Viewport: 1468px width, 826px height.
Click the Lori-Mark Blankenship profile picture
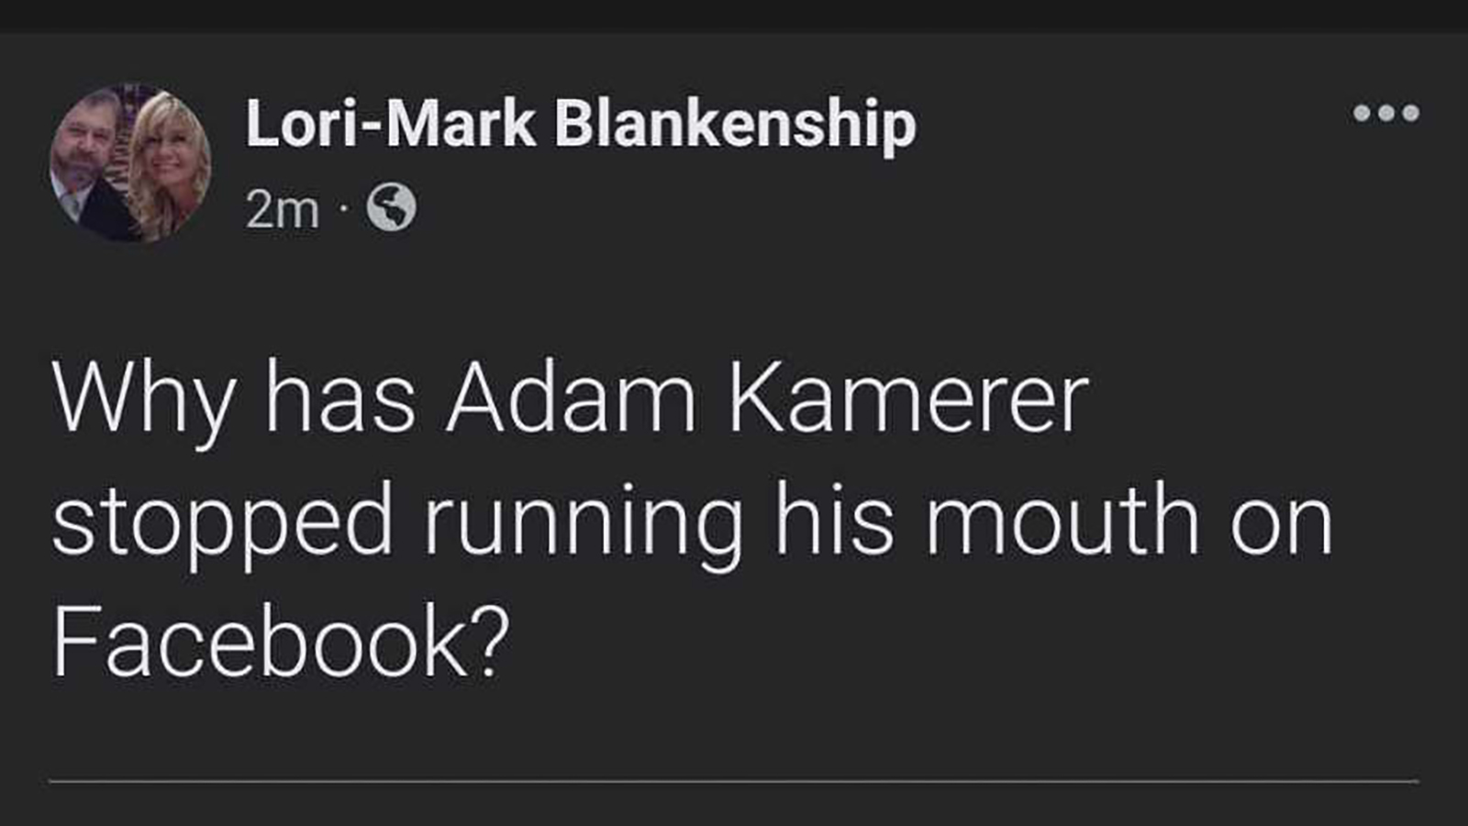click(130, 163)
